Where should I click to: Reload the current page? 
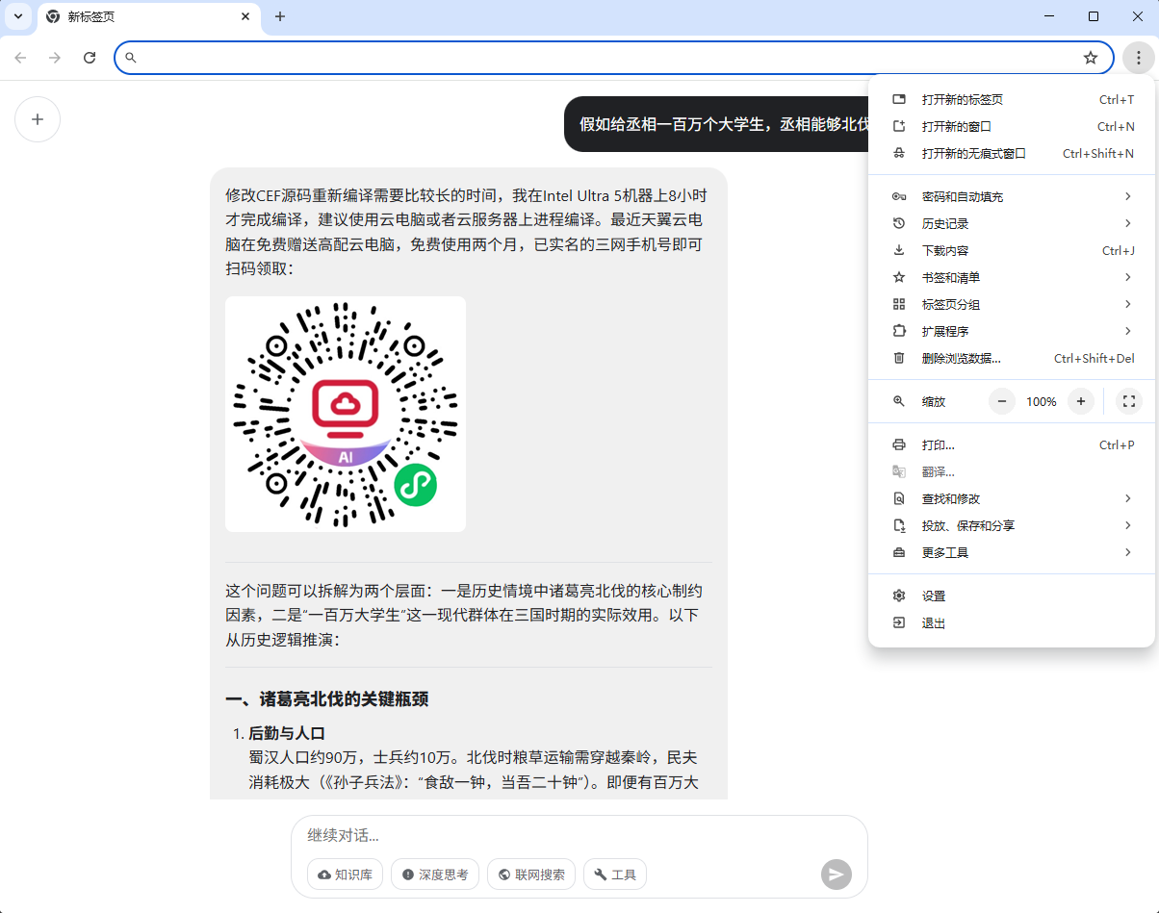coord(90,58)
